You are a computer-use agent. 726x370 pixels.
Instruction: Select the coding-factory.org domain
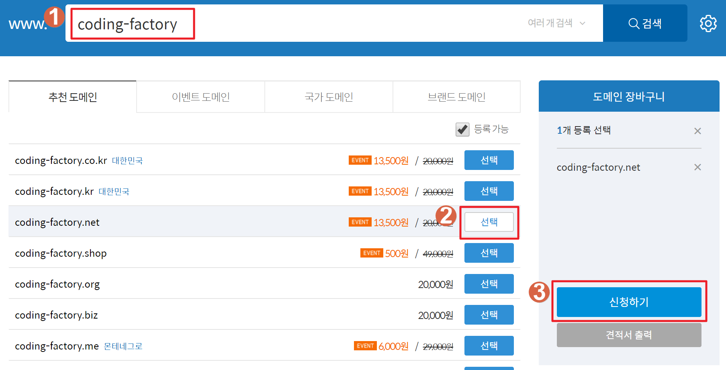[x=489, y=284]
